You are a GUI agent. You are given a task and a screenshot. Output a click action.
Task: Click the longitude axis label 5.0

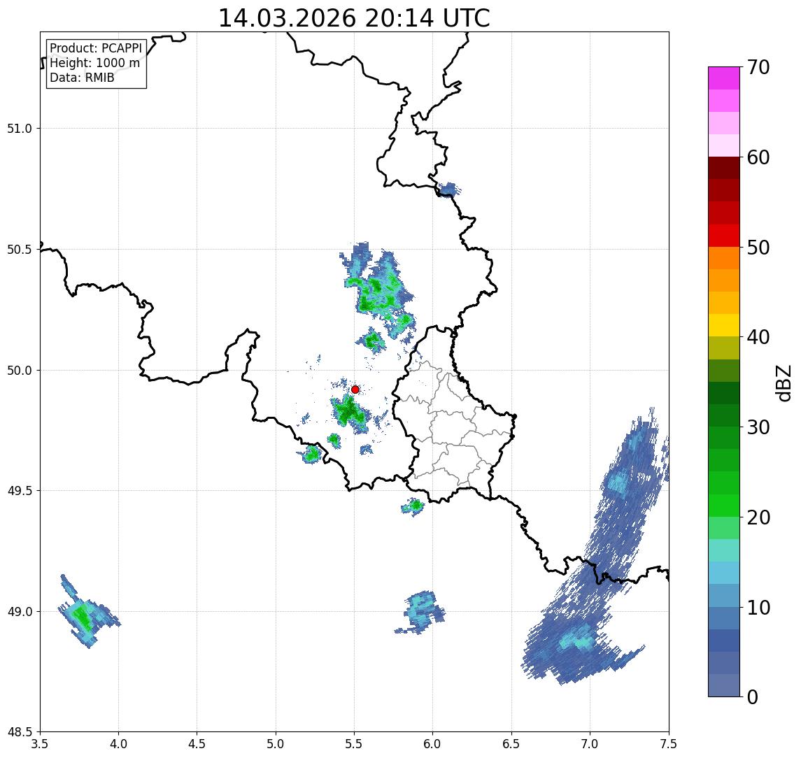276,744
